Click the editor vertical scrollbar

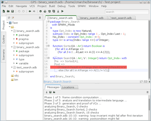click(x=149, y=49)
